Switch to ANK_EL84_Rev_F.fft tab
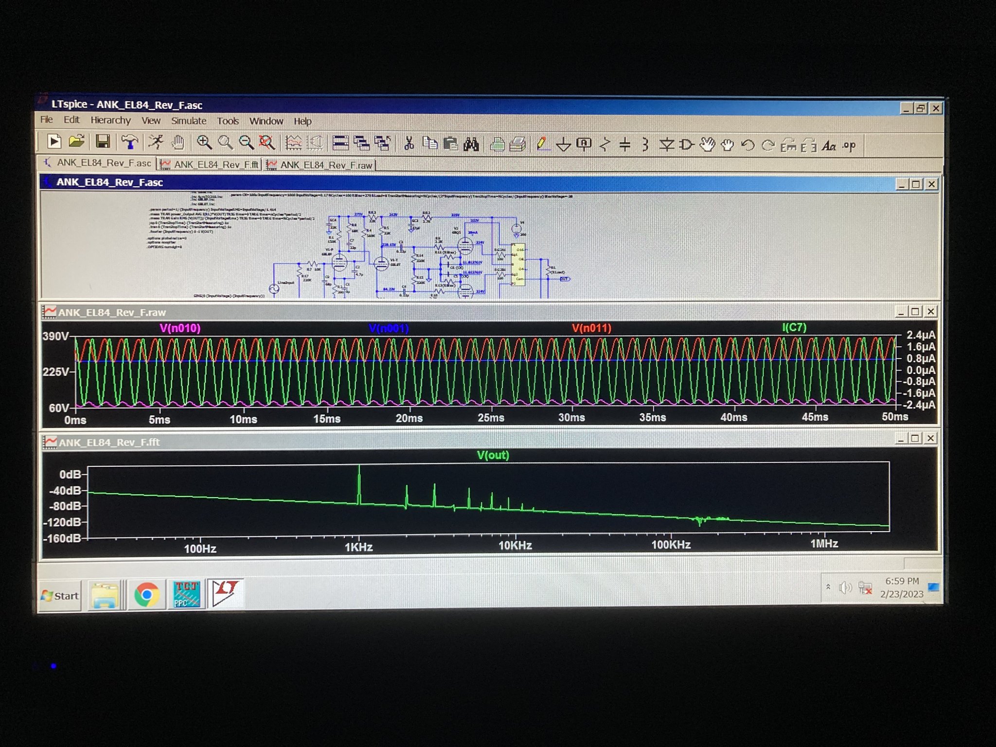This screenshot has width=996, height=747. tap(210, 164)
